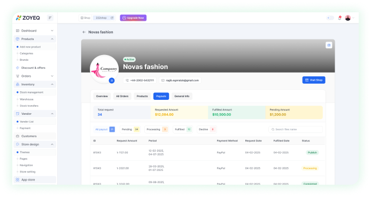The image size is (371, 197).
Task: Click the Publish status badge
Action: [x=312, y=153]
